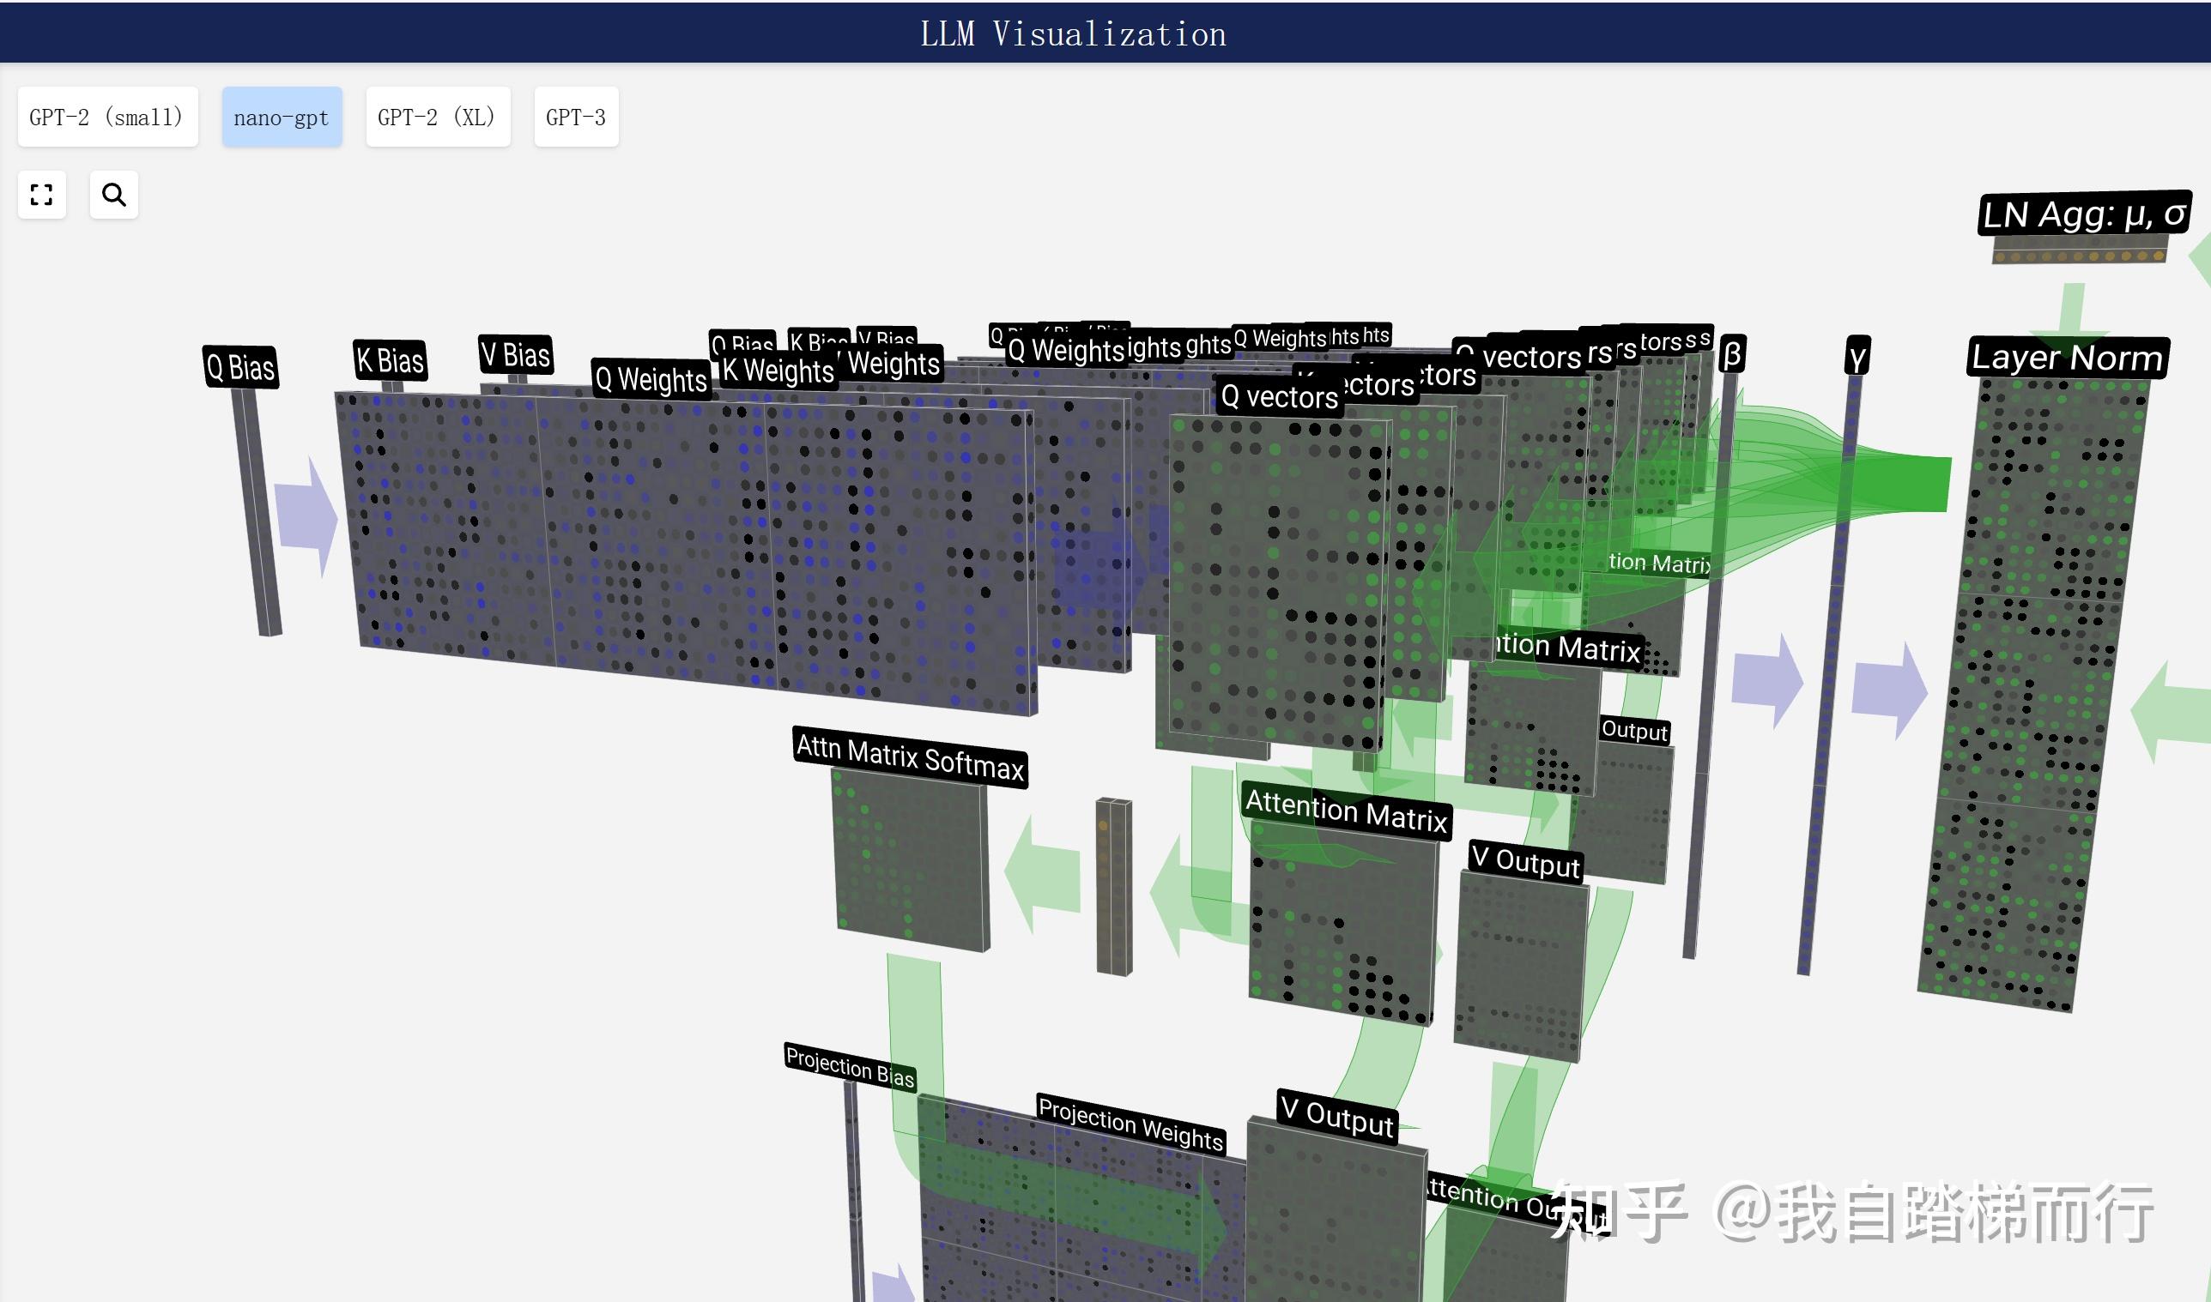This screenshot has height=1302, width=2211.
Task: Click the Attn Matrix Softmax block
Action: click(909, 859)
